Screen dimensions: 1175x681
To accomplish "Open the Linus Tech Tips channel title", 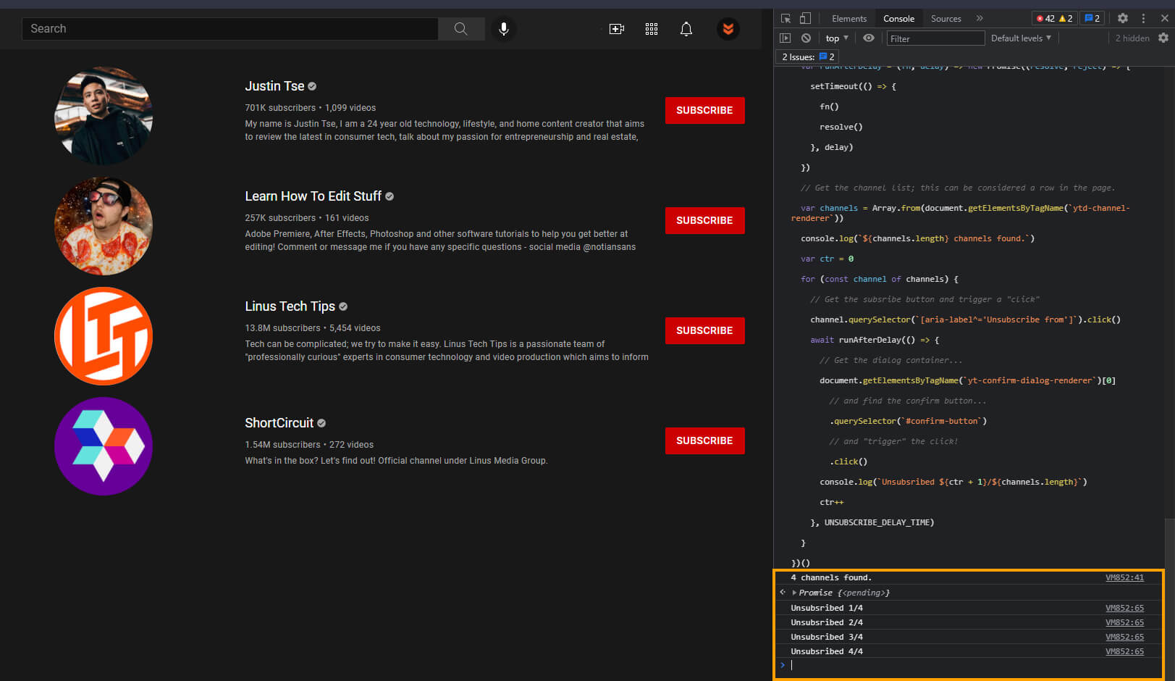I will pyautogui.click(x=290, y=306).
